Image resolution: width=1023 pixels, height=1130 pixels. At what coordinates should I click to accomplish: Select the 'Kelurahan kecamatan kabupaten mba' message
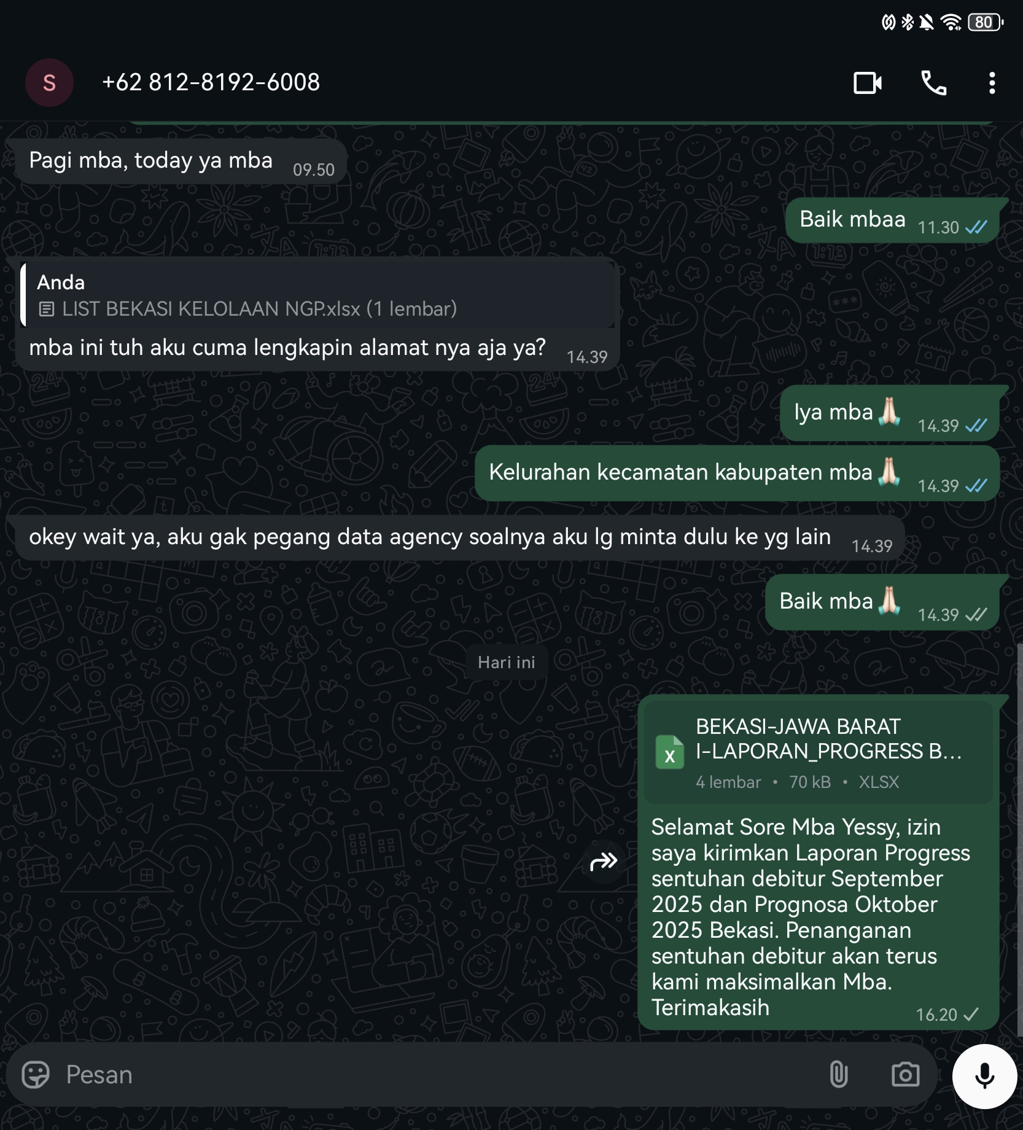pos(737,473)
